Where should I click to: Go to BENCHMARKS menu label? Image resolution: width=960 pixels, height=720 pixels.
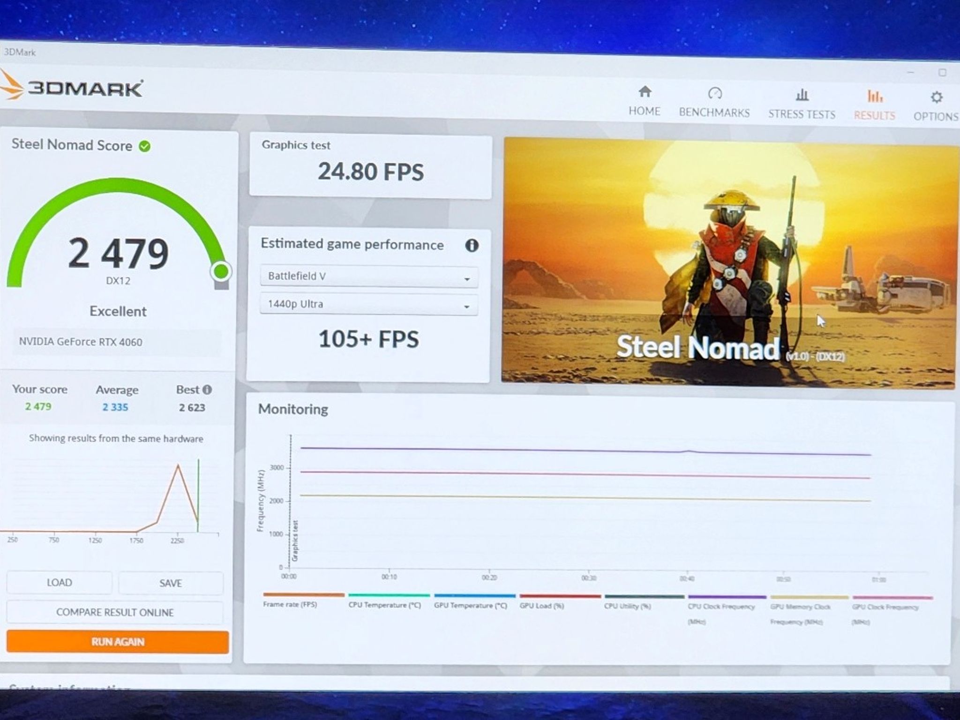tap(714, 112)
